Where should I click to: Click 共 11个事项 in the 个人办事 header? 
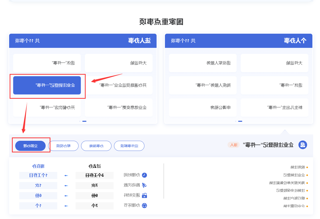183,41
